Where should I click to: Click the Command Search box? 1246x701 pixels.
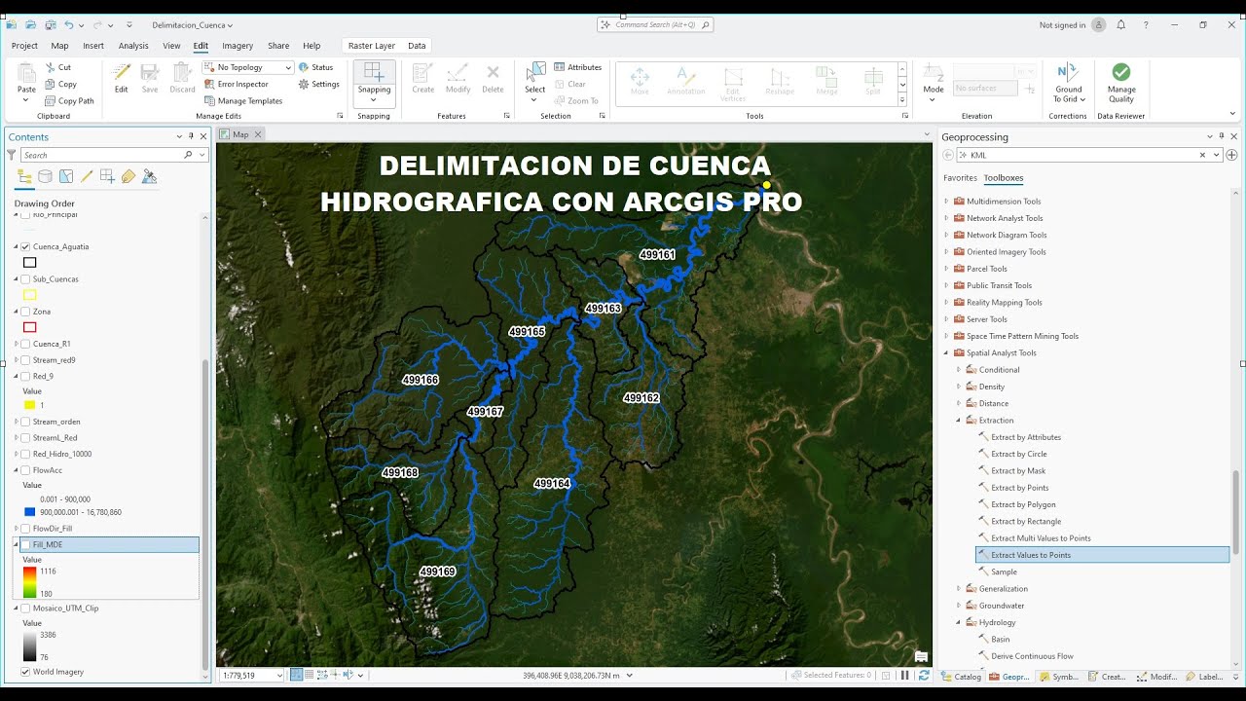(655, 24)
